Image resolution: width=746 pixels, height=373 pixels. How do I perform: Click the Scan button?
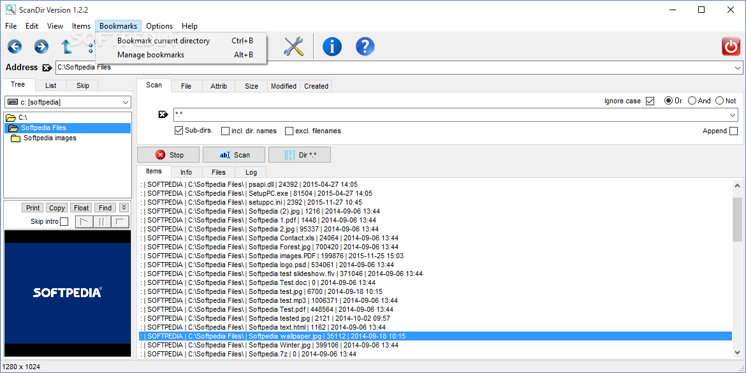coord(234,155)
